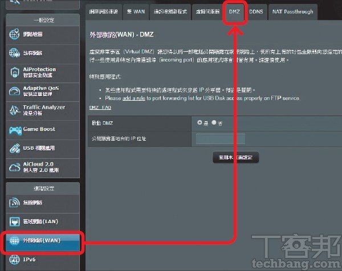Open the Guest Network (訪客網路) sidebar icon

[x=15, y=54]
